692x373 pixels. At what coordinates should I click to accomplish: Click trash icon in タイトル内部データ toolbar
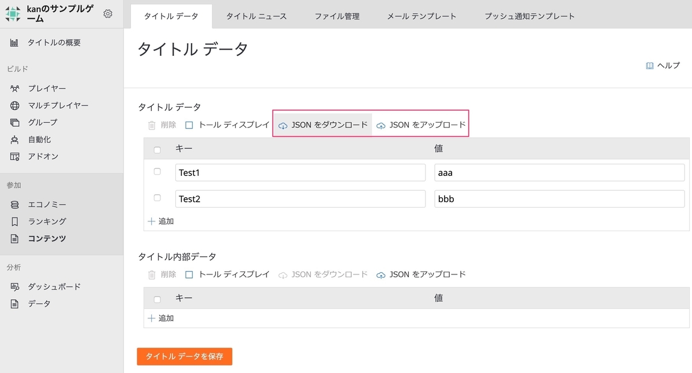[152, 275]
